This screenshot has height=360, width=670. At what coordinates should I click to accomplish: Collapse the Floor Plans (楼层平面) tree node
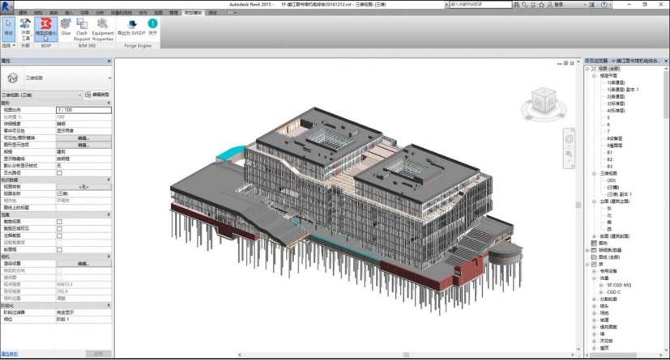(594, 75)
